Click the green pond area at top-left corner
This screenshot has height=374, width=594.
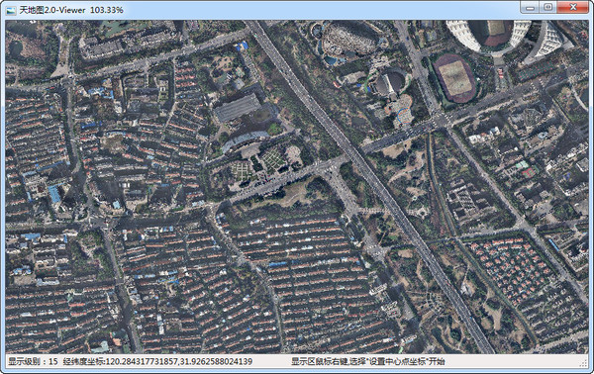[x=16, y=49]
